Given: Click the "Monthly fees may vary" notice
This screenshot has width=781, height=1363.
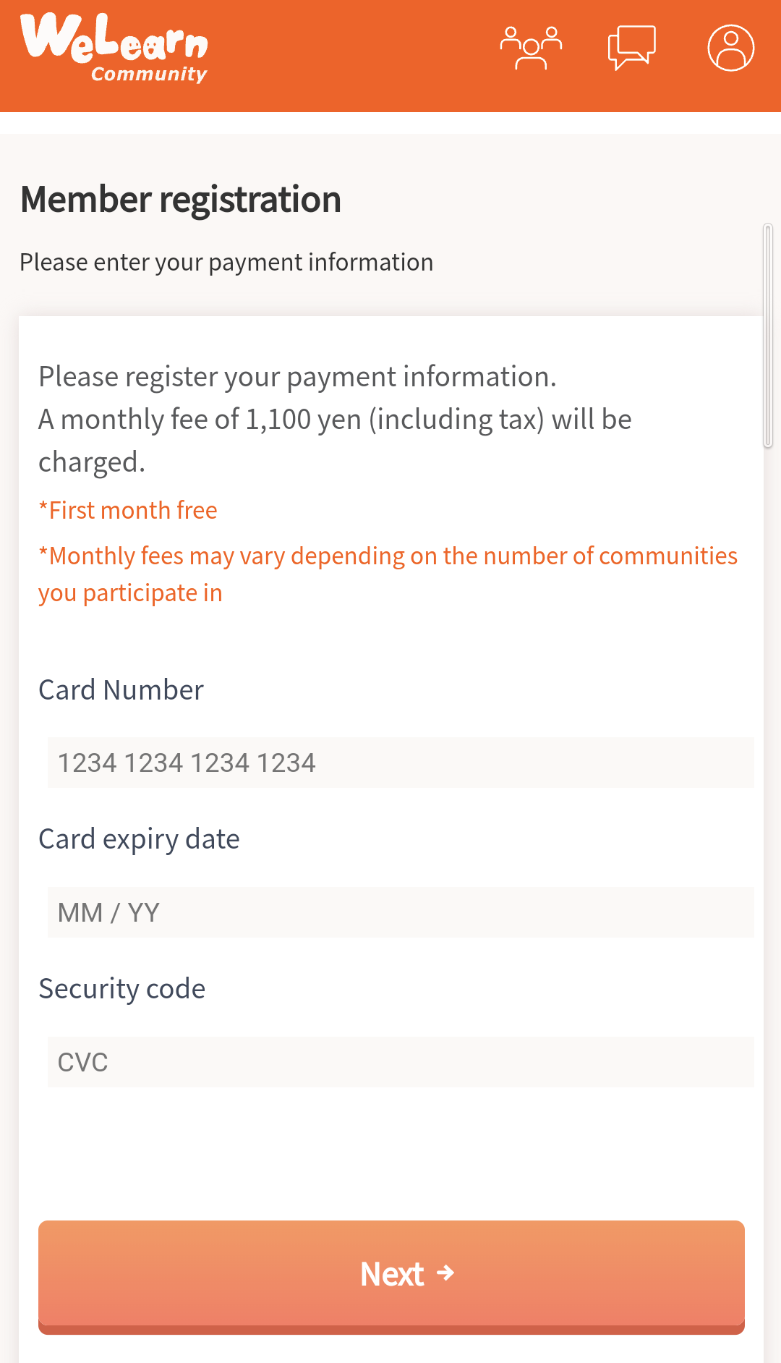Looking at the screenshot, I should point(388,556).
